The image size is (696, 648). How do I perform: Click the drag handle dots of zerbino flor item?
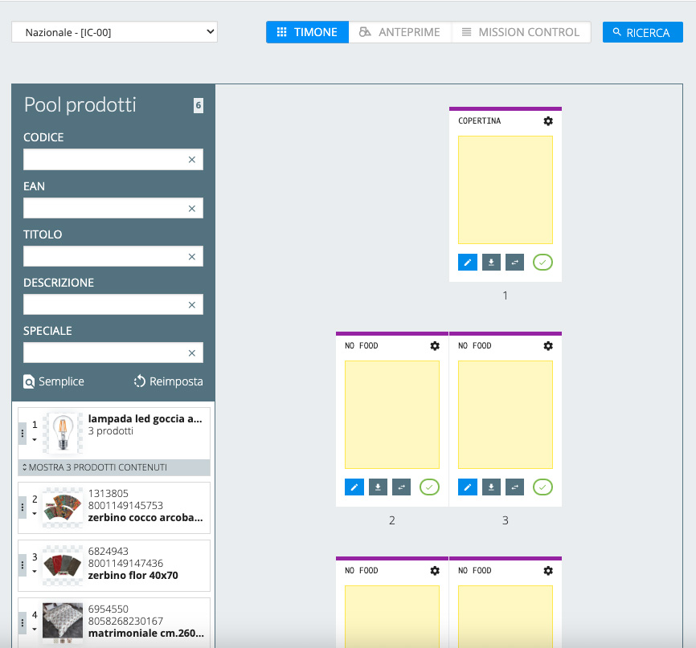pos(23,565)
